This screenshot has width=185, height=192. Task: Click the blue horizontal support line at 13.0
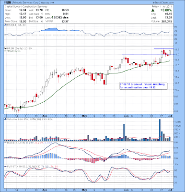(x=148, y=55)
